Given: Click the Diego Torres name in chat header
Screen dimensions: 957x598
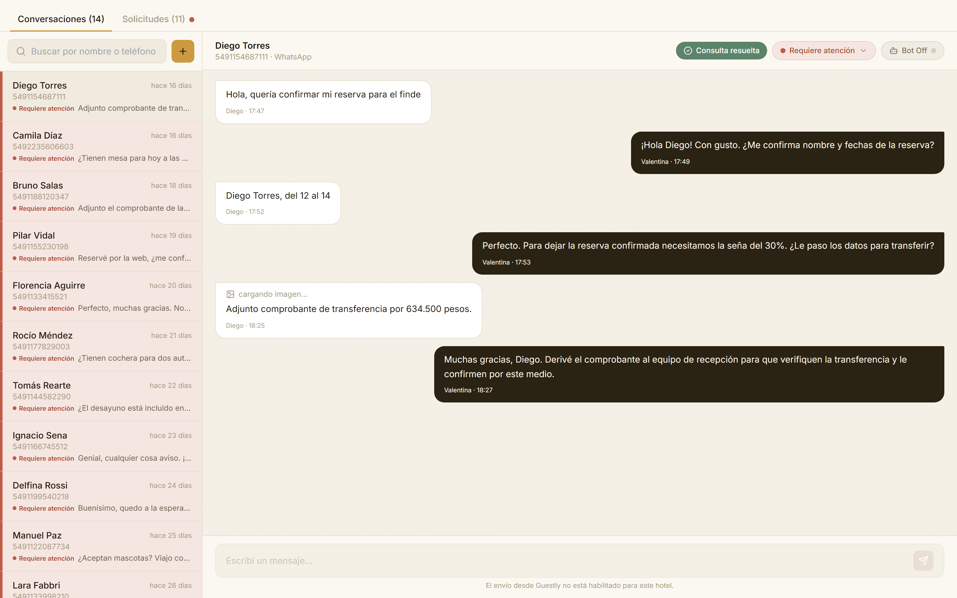Looking at the screenshot, I should coord(242,46).
